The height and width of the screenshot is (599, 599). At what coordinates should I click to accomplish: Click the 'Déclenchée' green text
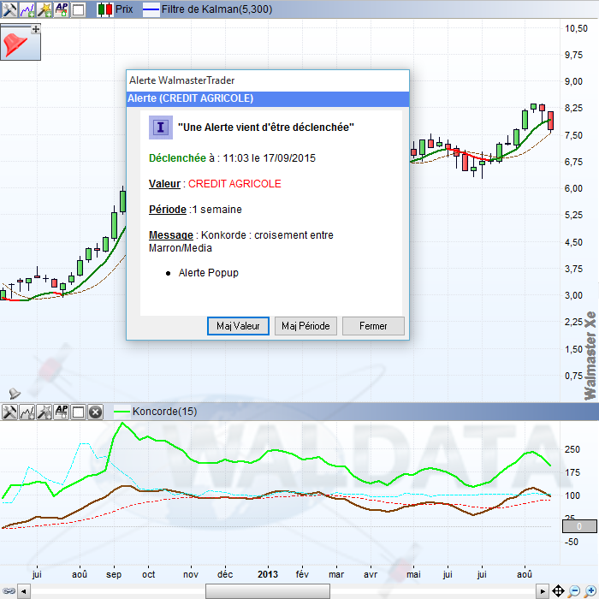[177, 158]
